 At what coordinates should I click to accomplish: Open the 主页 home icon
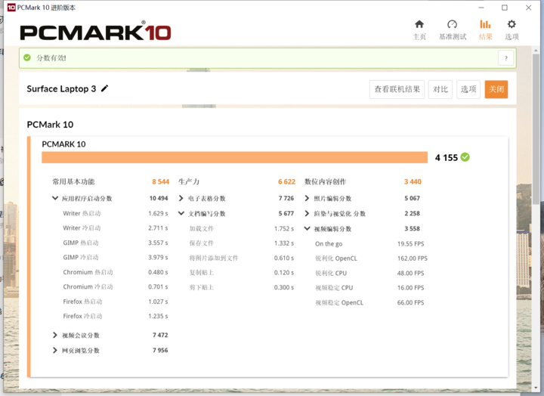[x=419, y=24]
